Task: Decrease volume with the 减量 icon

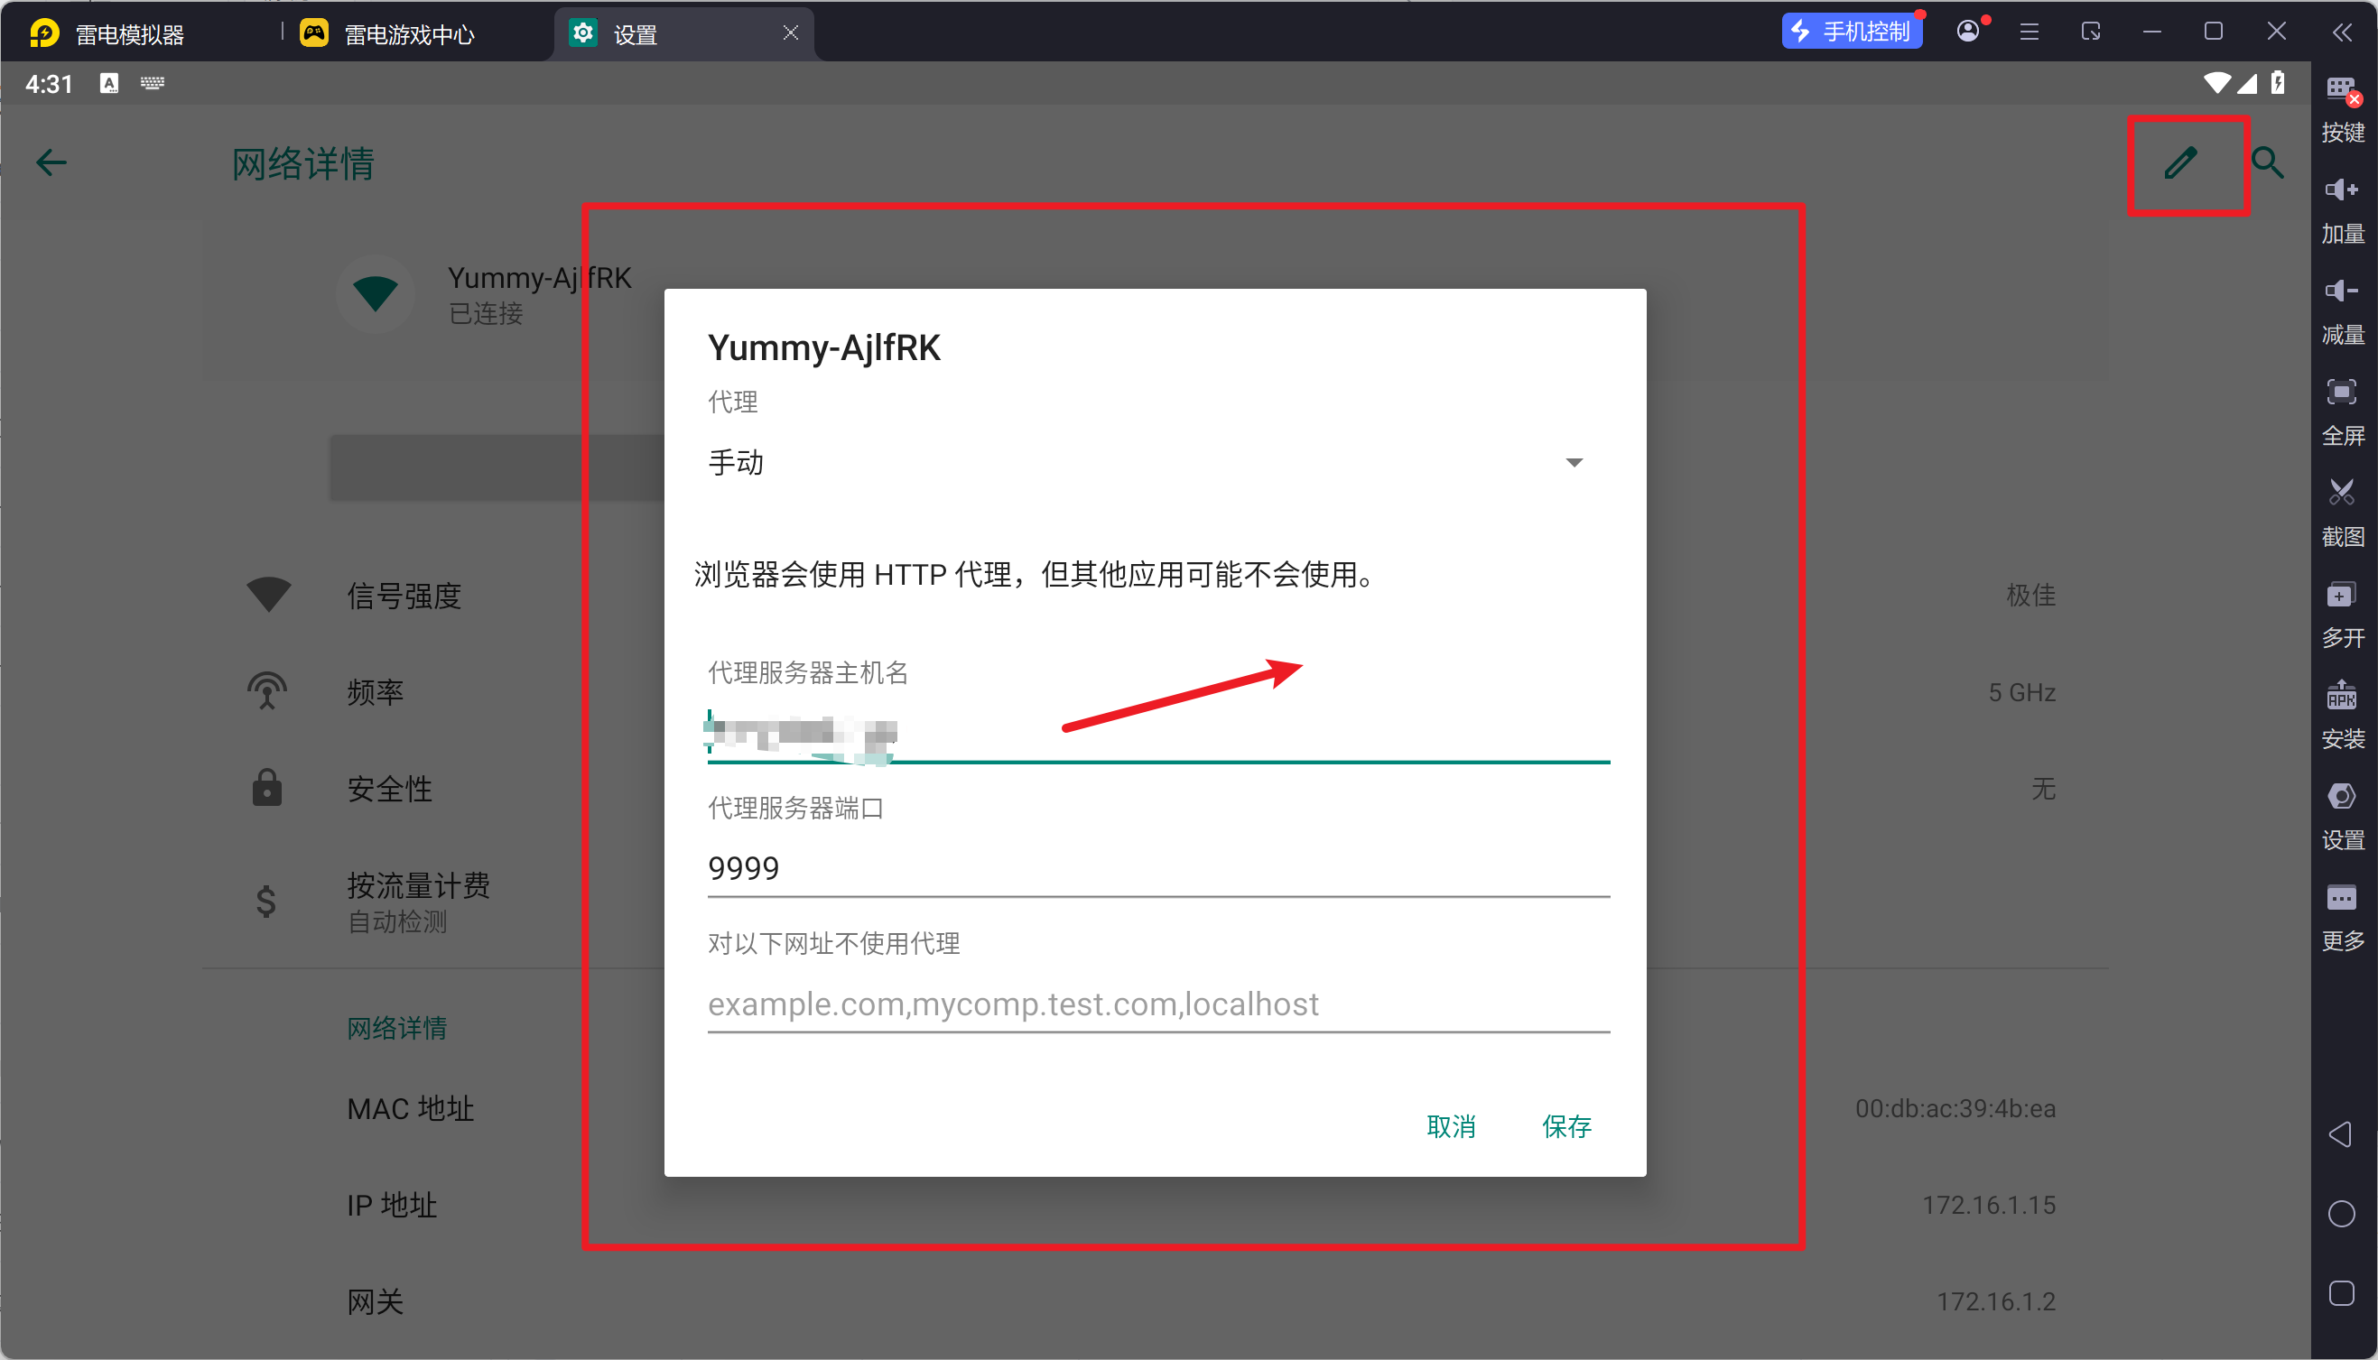Action: 2343,312
